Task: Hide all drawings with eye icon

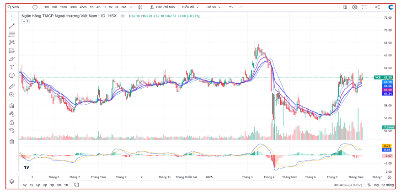Action: 12,130
